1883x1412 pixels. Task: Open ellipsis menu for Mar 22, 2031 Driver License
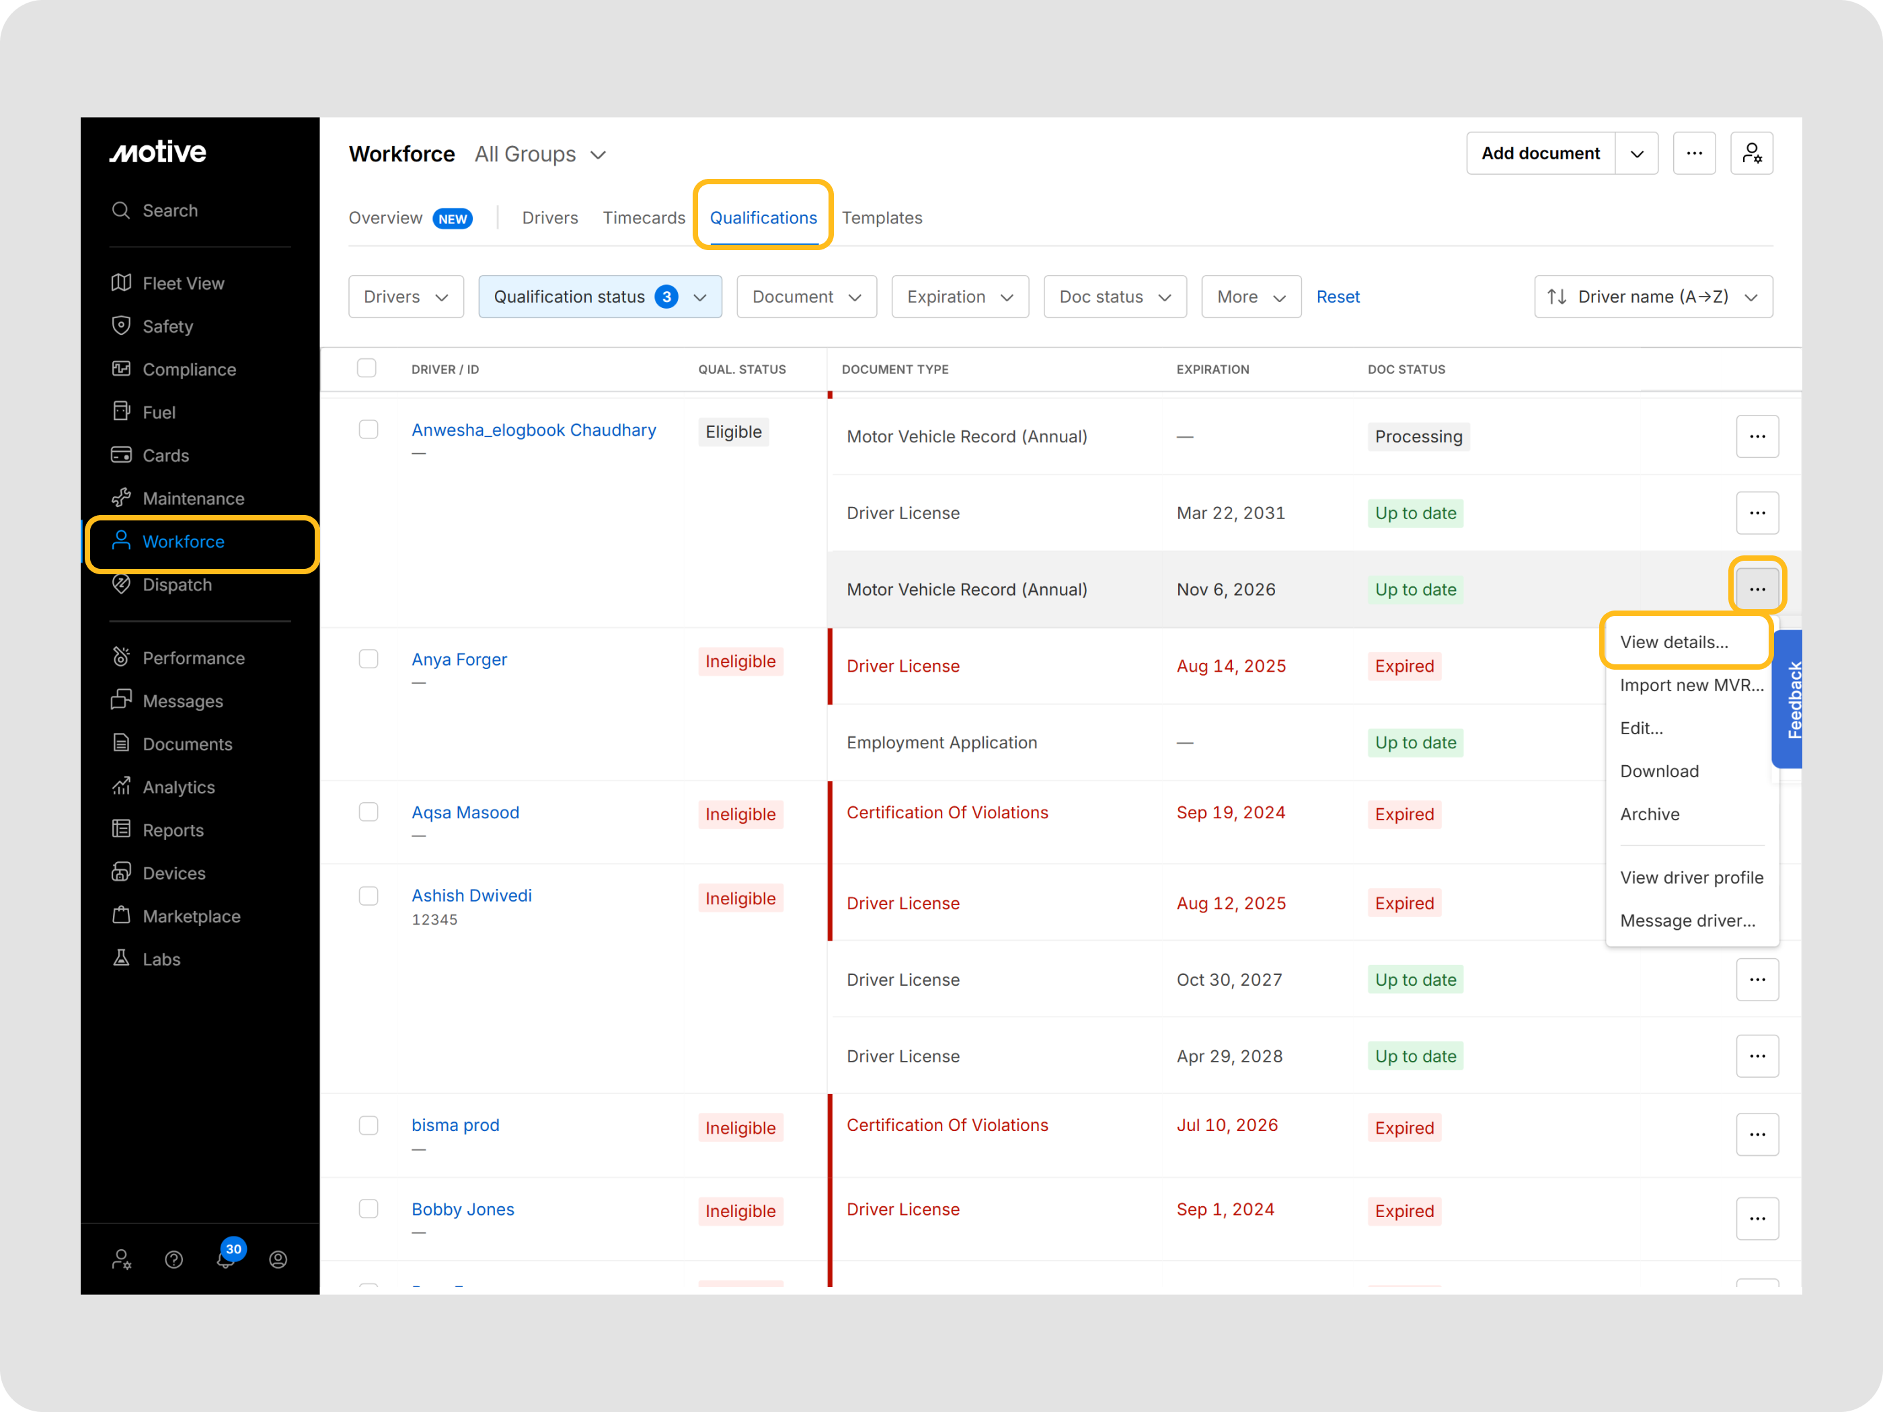pyautogui.click(x=1757, y=513)
